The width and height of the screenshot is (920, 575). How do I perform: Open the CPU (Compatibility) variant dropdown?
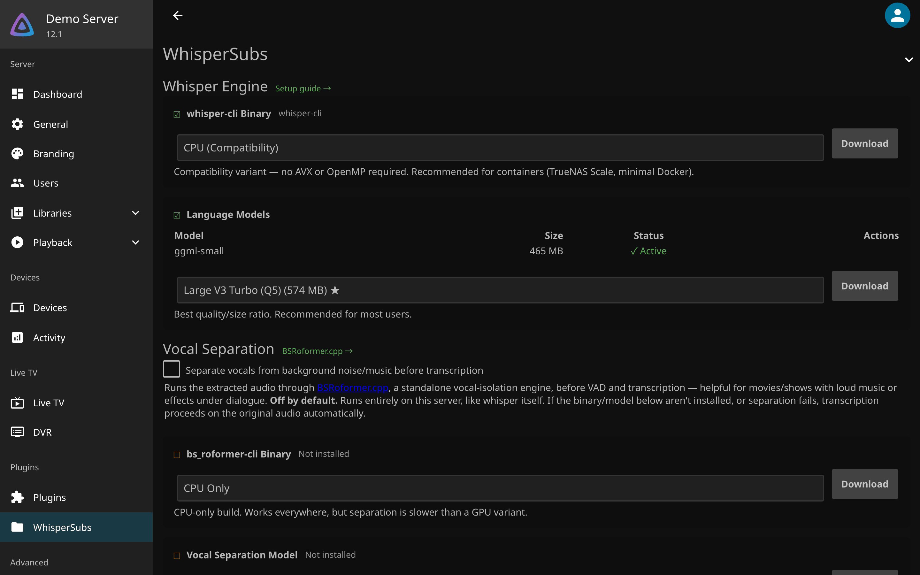(500, 148)
